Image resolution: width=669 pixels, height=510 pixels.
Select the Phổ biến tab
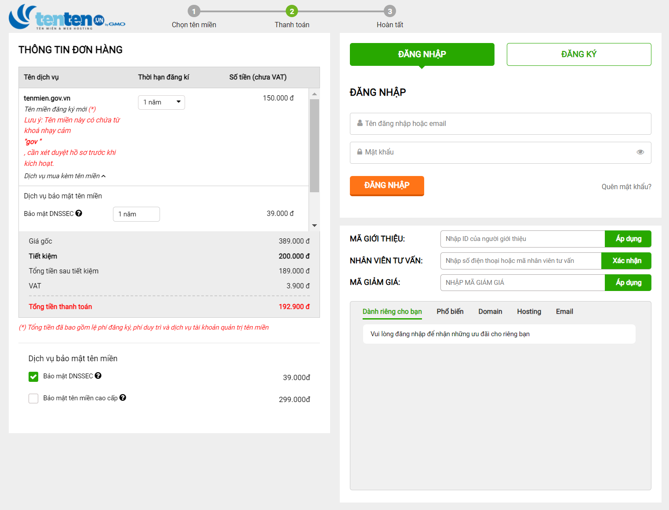pos(450,312)
